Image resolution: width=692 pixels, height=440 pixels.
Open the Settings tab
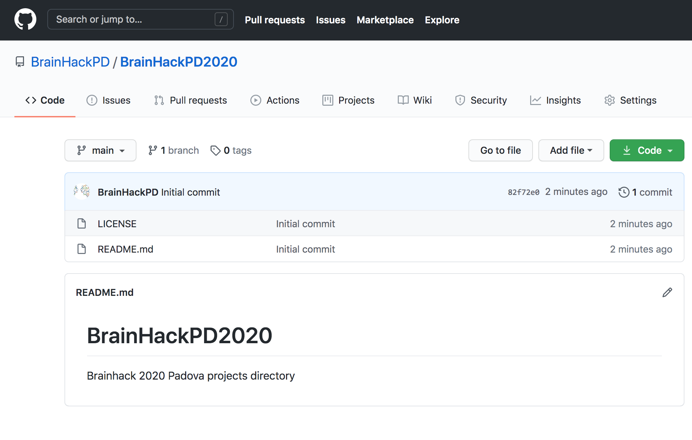pos(630,100)
